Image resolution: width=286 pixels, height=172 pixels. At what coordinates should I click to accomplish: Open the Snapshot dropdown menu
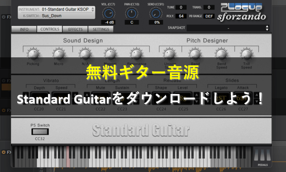[x=228, y=28]
